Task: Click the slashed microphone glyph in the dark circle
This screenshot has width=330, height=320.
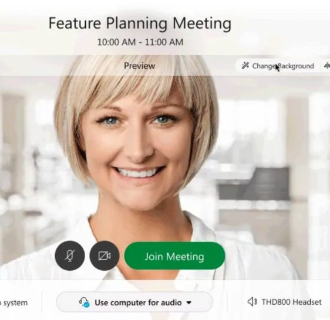Action: coord(70,256)
